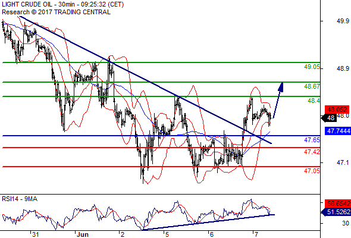Select the 48.4 green level label
This screenshot has width=351, height=238.
314,101
